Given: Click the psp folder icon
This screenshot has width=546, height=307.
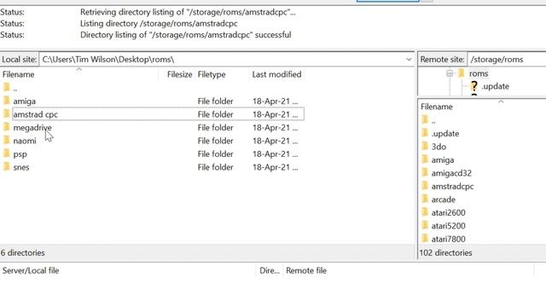Looking at the screenshot, I should click(7, 153).
